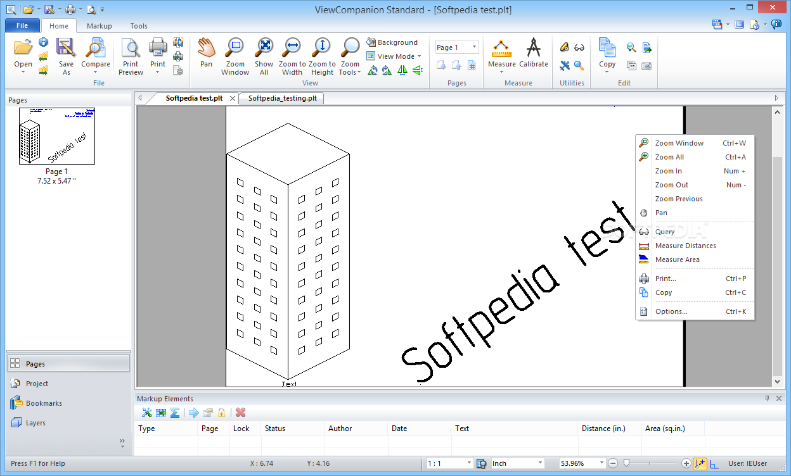
Task: Switch to Softpedia_testing.plt document tab
Action: (x=282, y=98)
